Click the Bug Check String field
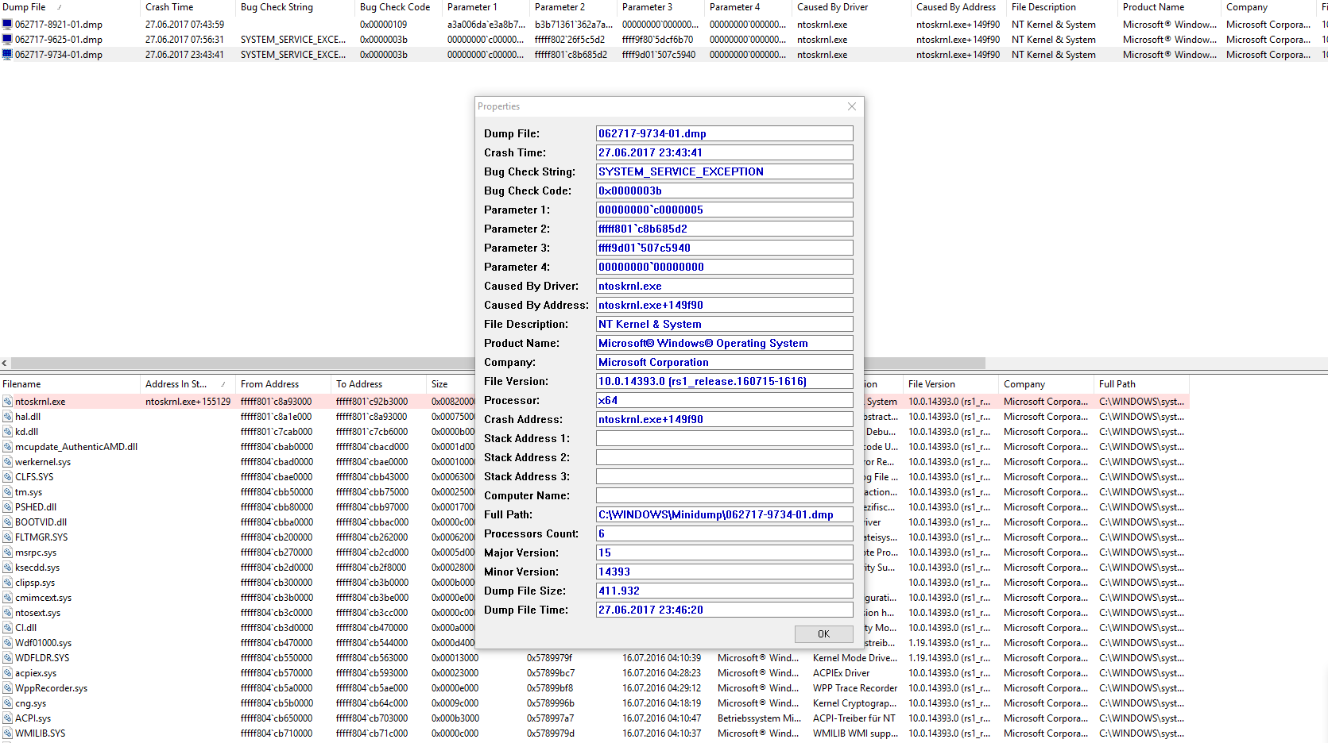The width and height of the screenshot is (1328, 743). click(x=725, y=171)
